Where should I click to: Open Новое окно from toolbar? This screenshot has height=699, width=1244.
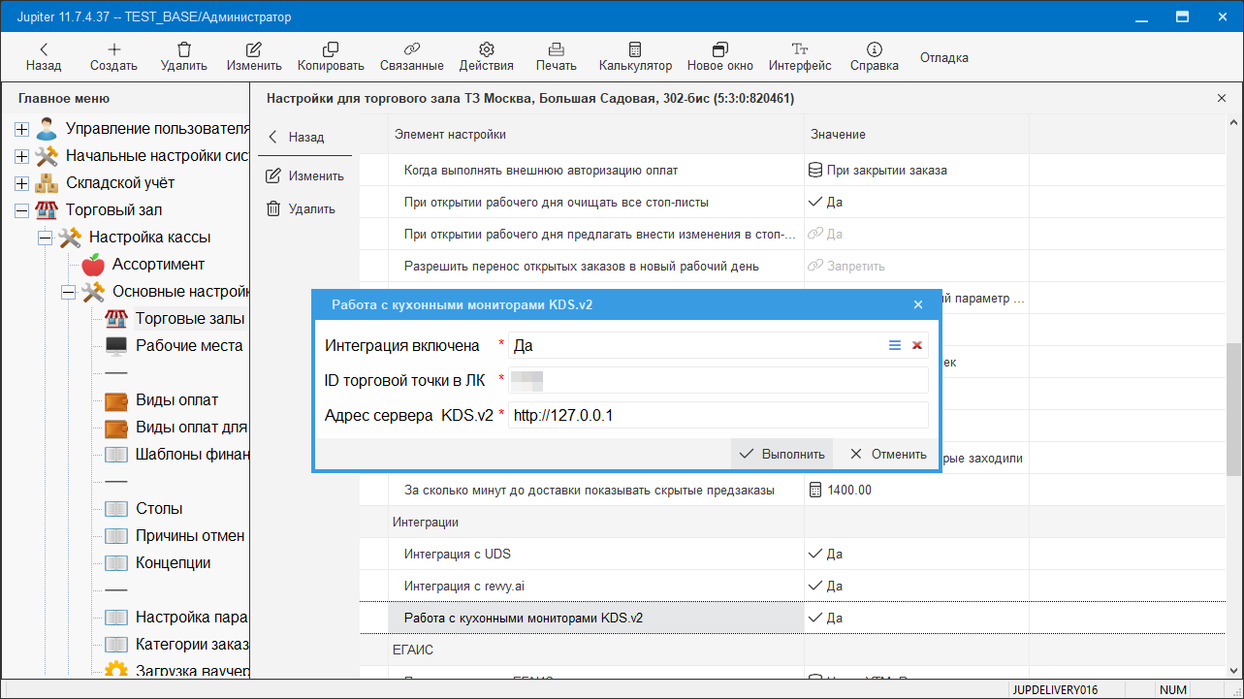click(719, 49)
